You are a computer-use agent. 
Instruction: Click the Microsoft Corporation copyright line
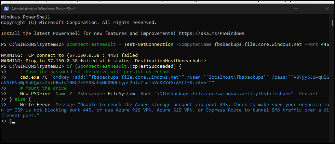(79, 23)
